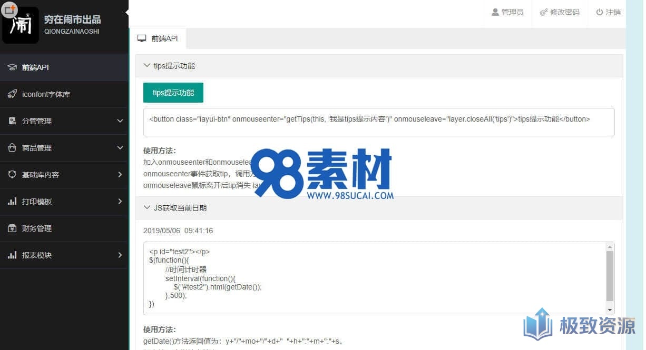Click the 打印模板 menu label
The height and width of the screenshot is (350, 646).
point(37,202)
